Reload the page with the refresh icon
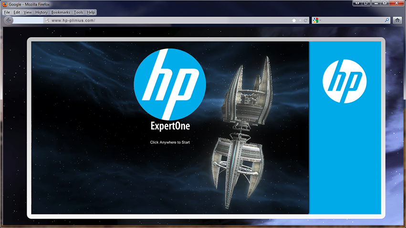Image resolution: width=406 pixels, height=228 pixels. [x=305, y=20]
